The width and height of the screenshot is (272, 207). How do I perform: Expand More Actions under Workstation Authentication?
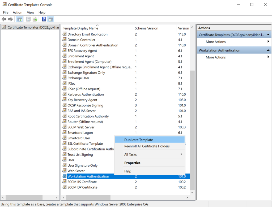234,57
